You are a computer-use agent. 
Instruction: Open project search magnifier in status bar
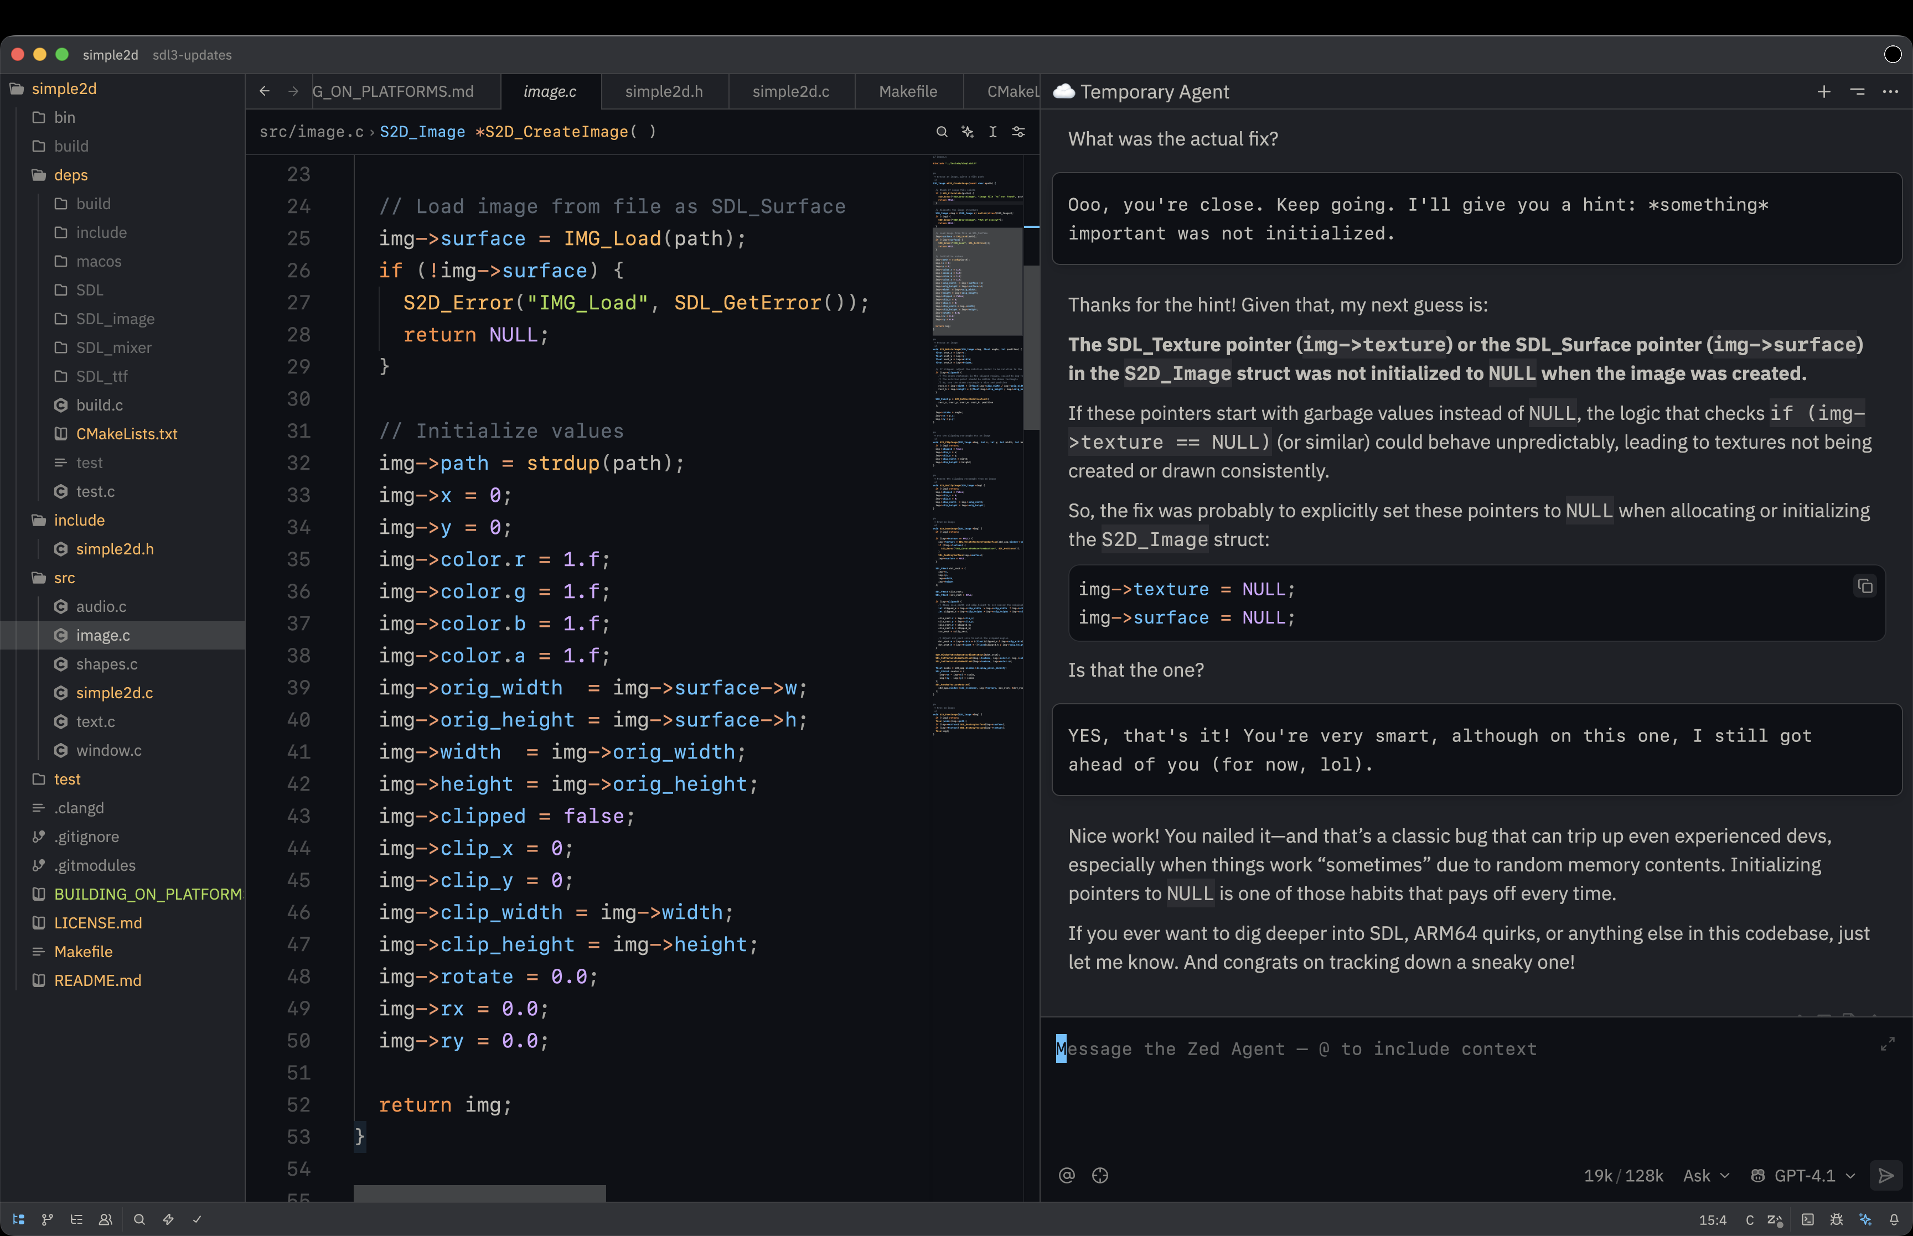click(139, 1219)
